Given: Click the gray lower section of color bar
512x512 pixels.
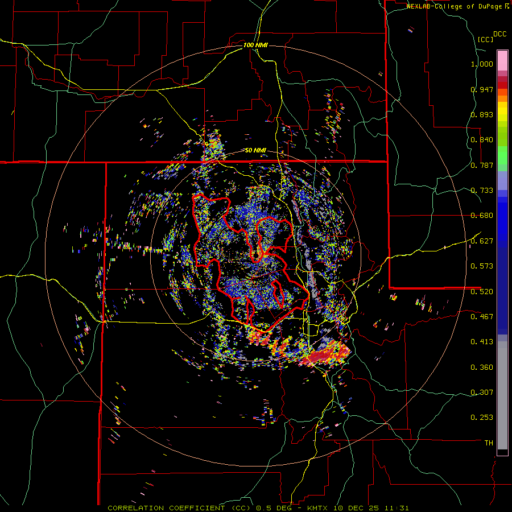Looking at the screenshot, I should [x=502, y=395].
